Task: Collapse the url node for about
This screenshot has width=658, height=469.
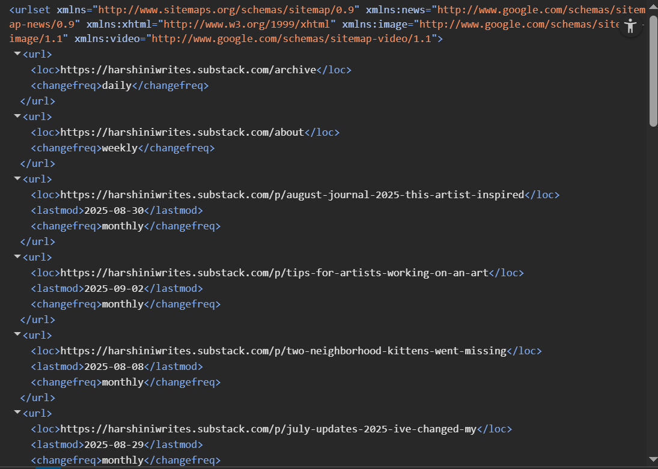Action: coord(17,116)
